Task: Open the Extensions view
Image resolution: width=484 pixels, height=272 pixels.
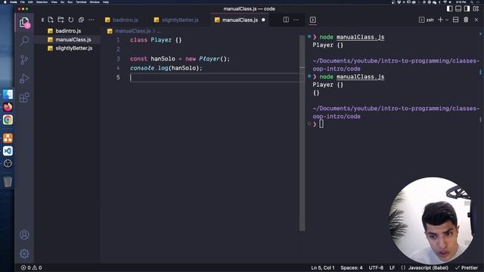Action: click(24, 97)
